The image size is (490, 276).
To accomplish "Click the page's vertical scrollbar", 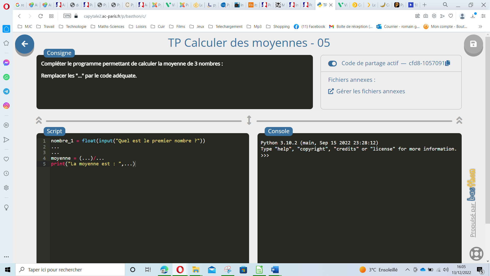I will point(487,128).
